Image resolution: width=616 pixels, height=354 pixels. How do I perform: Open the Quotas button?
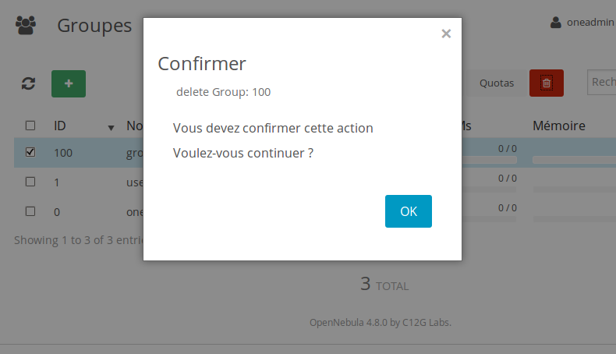pos(496,83)
